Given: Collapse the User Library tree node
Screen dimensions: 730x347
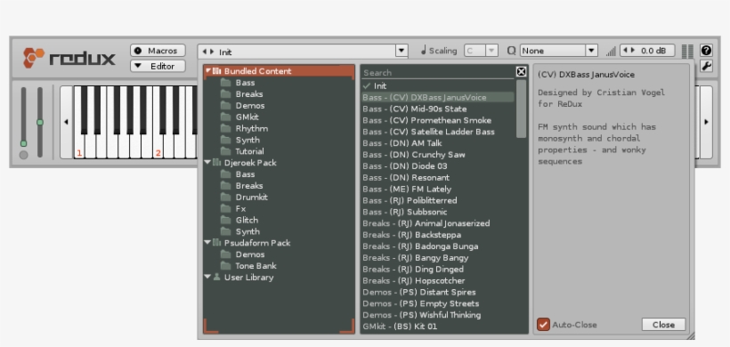Looking at the screenshot, I should [x=207, y=278].
